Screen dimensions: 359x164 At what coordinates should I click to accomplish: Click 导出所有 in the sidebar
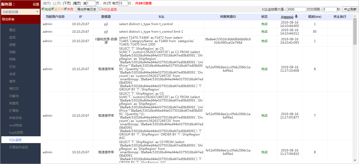tap(8, 19)
